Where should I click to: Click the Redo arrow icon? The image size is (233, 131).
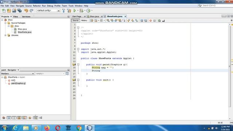(x=31, y=11)
